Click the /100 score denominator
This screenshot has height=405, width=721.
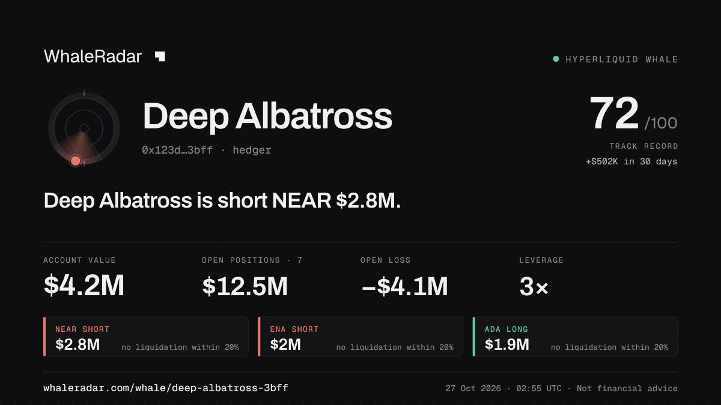661,124
